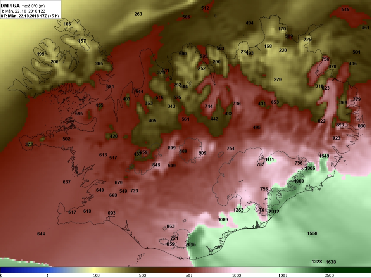Click the map value 186

tap(67, 24)
